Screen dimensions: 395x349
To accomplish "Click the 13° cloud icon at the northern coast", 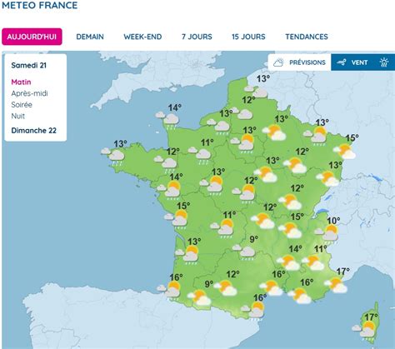I will point(256,91).
